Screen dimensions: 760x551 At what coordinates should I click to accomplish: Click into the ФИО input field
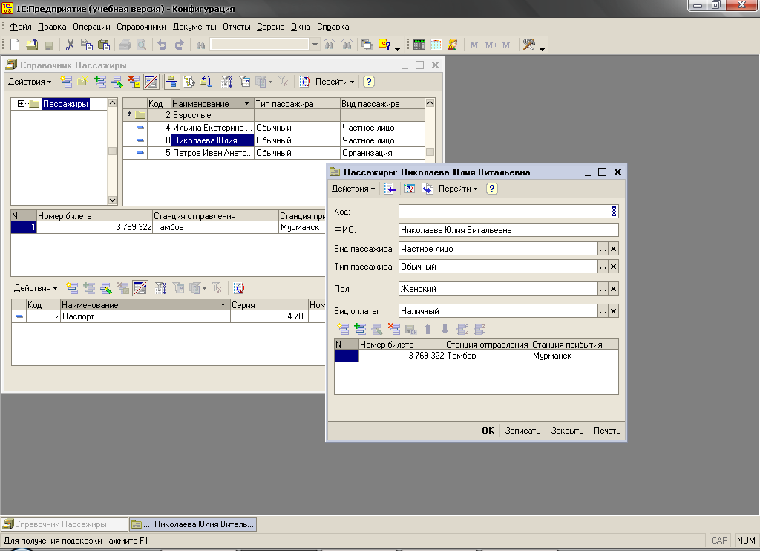508,230
